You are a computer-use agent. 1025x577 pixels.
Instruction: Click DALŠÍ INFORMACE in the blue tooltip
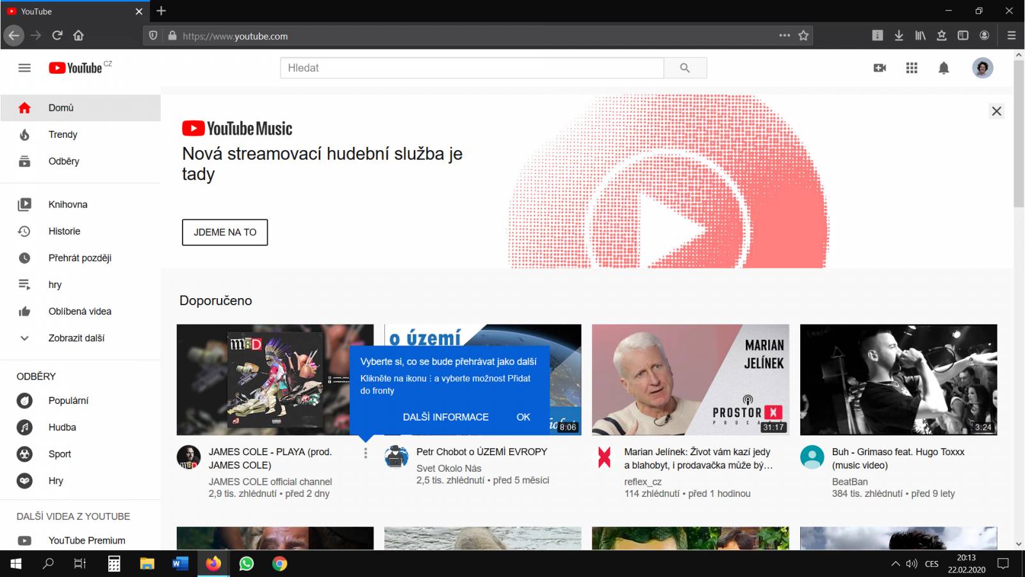coord(446,417)
